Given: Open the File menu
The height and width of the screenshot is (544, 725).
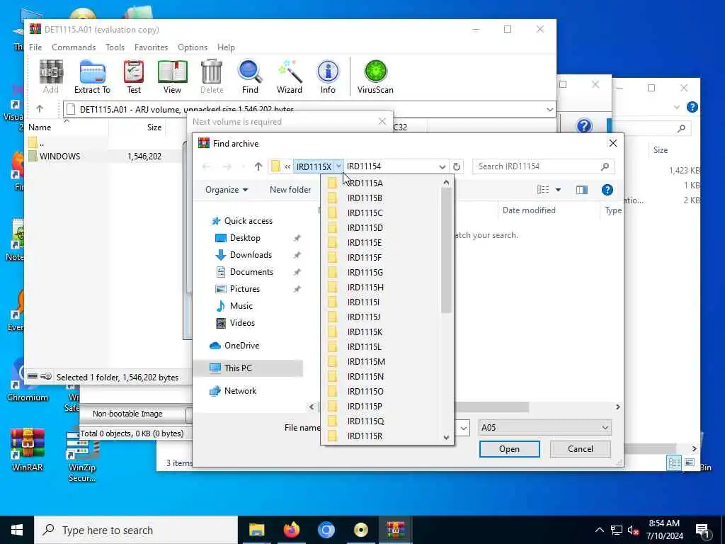Looking at the screenshot, I should [35, 47].
